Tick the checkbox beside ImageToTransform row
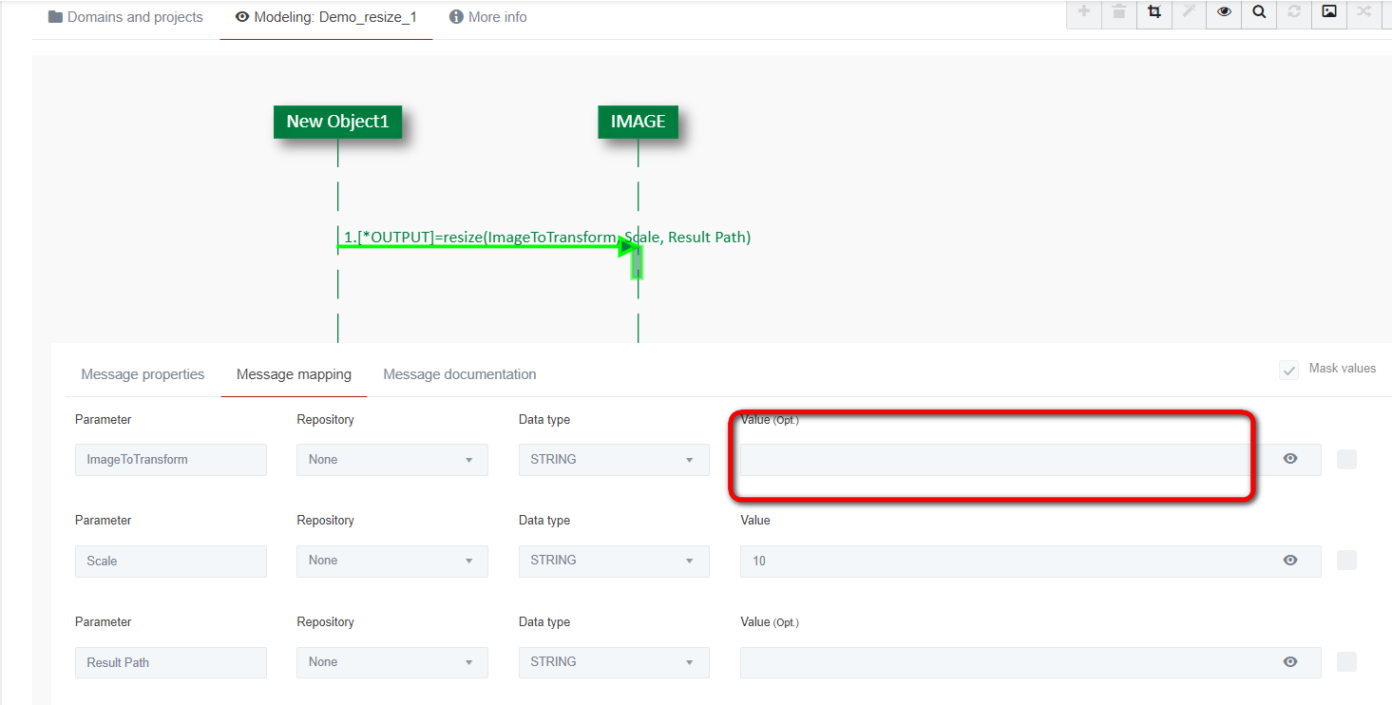The image size is (1392, 705). pos(1346,460)
